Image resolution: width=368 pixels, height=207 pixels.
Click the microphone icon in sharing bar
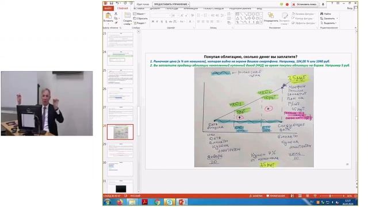point(323,4)
